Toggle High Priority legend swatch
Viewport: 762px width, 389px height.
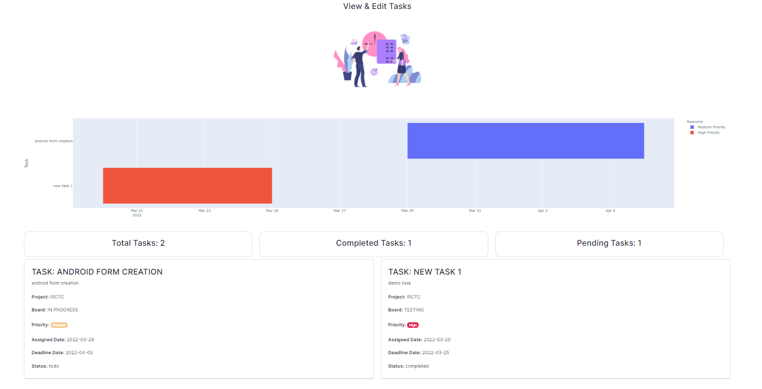[691, 133]
